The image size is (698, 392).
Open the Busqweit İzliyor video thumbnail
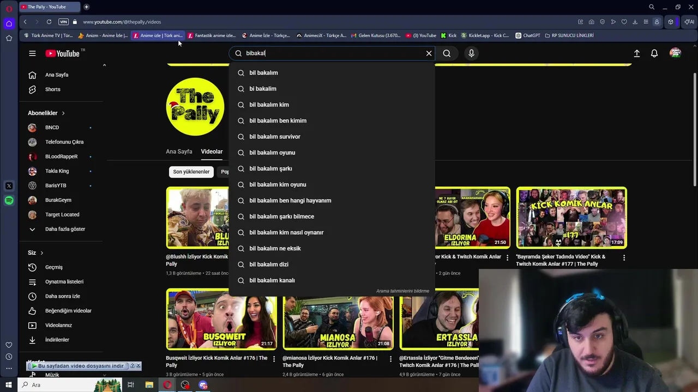coord(221,319)
